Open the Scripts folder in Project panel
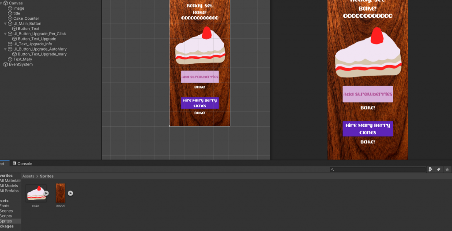The width and height of the screenshot is (452, 231). click(x=6, y=216)
